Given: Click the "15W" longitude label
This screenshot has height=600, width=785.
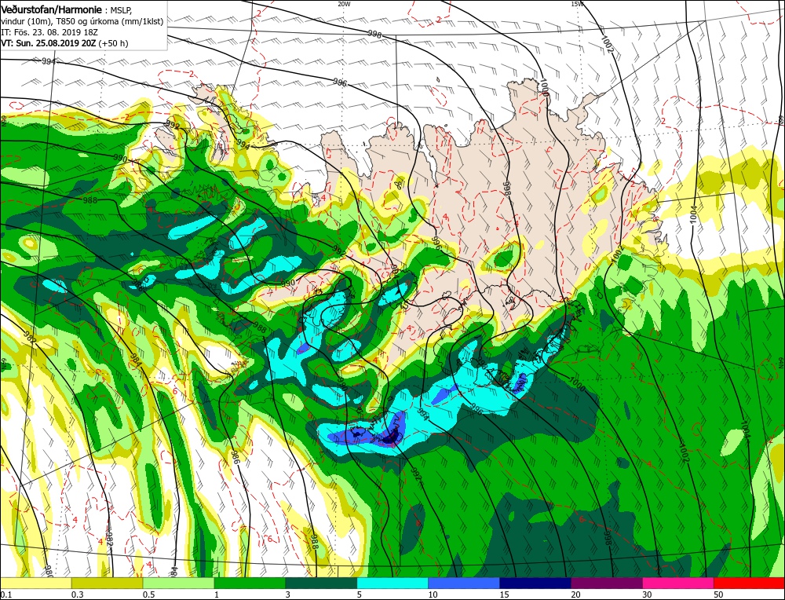Looking at the screenshot, I should pyautogui.click(x=577, y=4).
